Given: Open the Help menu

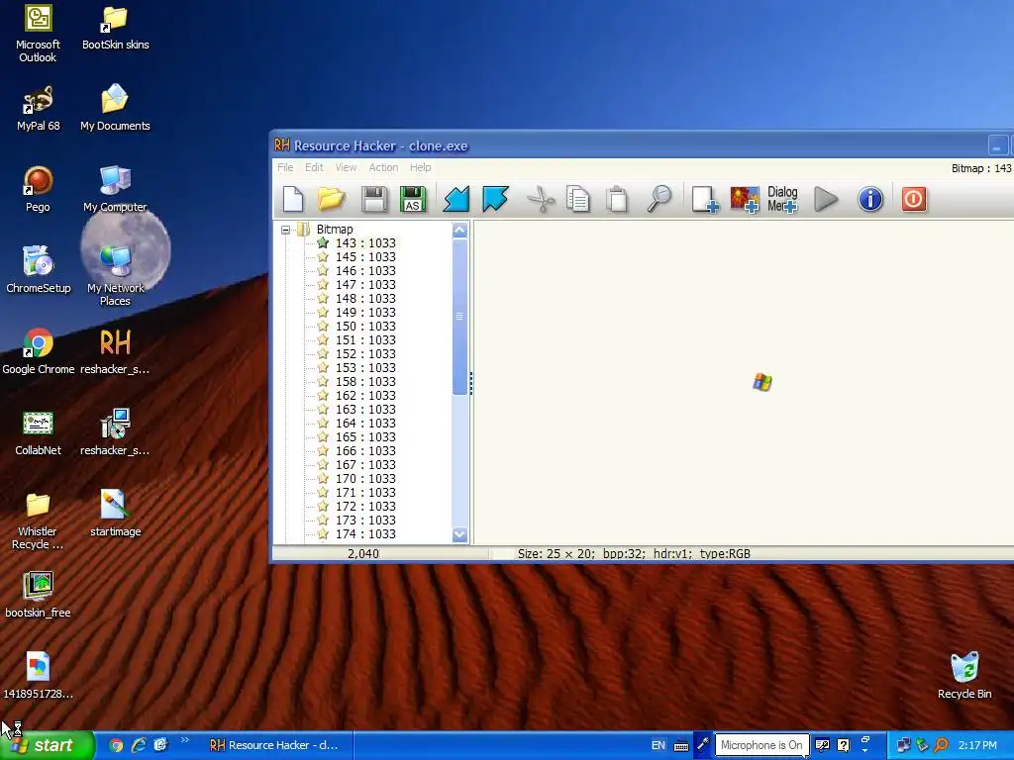Looking at the screenshot, I should [420, 167].
